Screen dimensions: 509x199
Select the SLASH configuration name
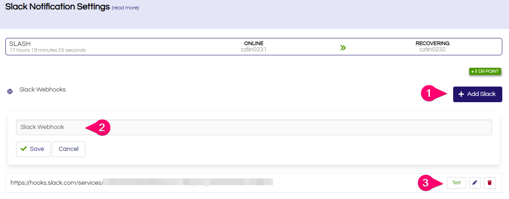[x=20, y=44]
